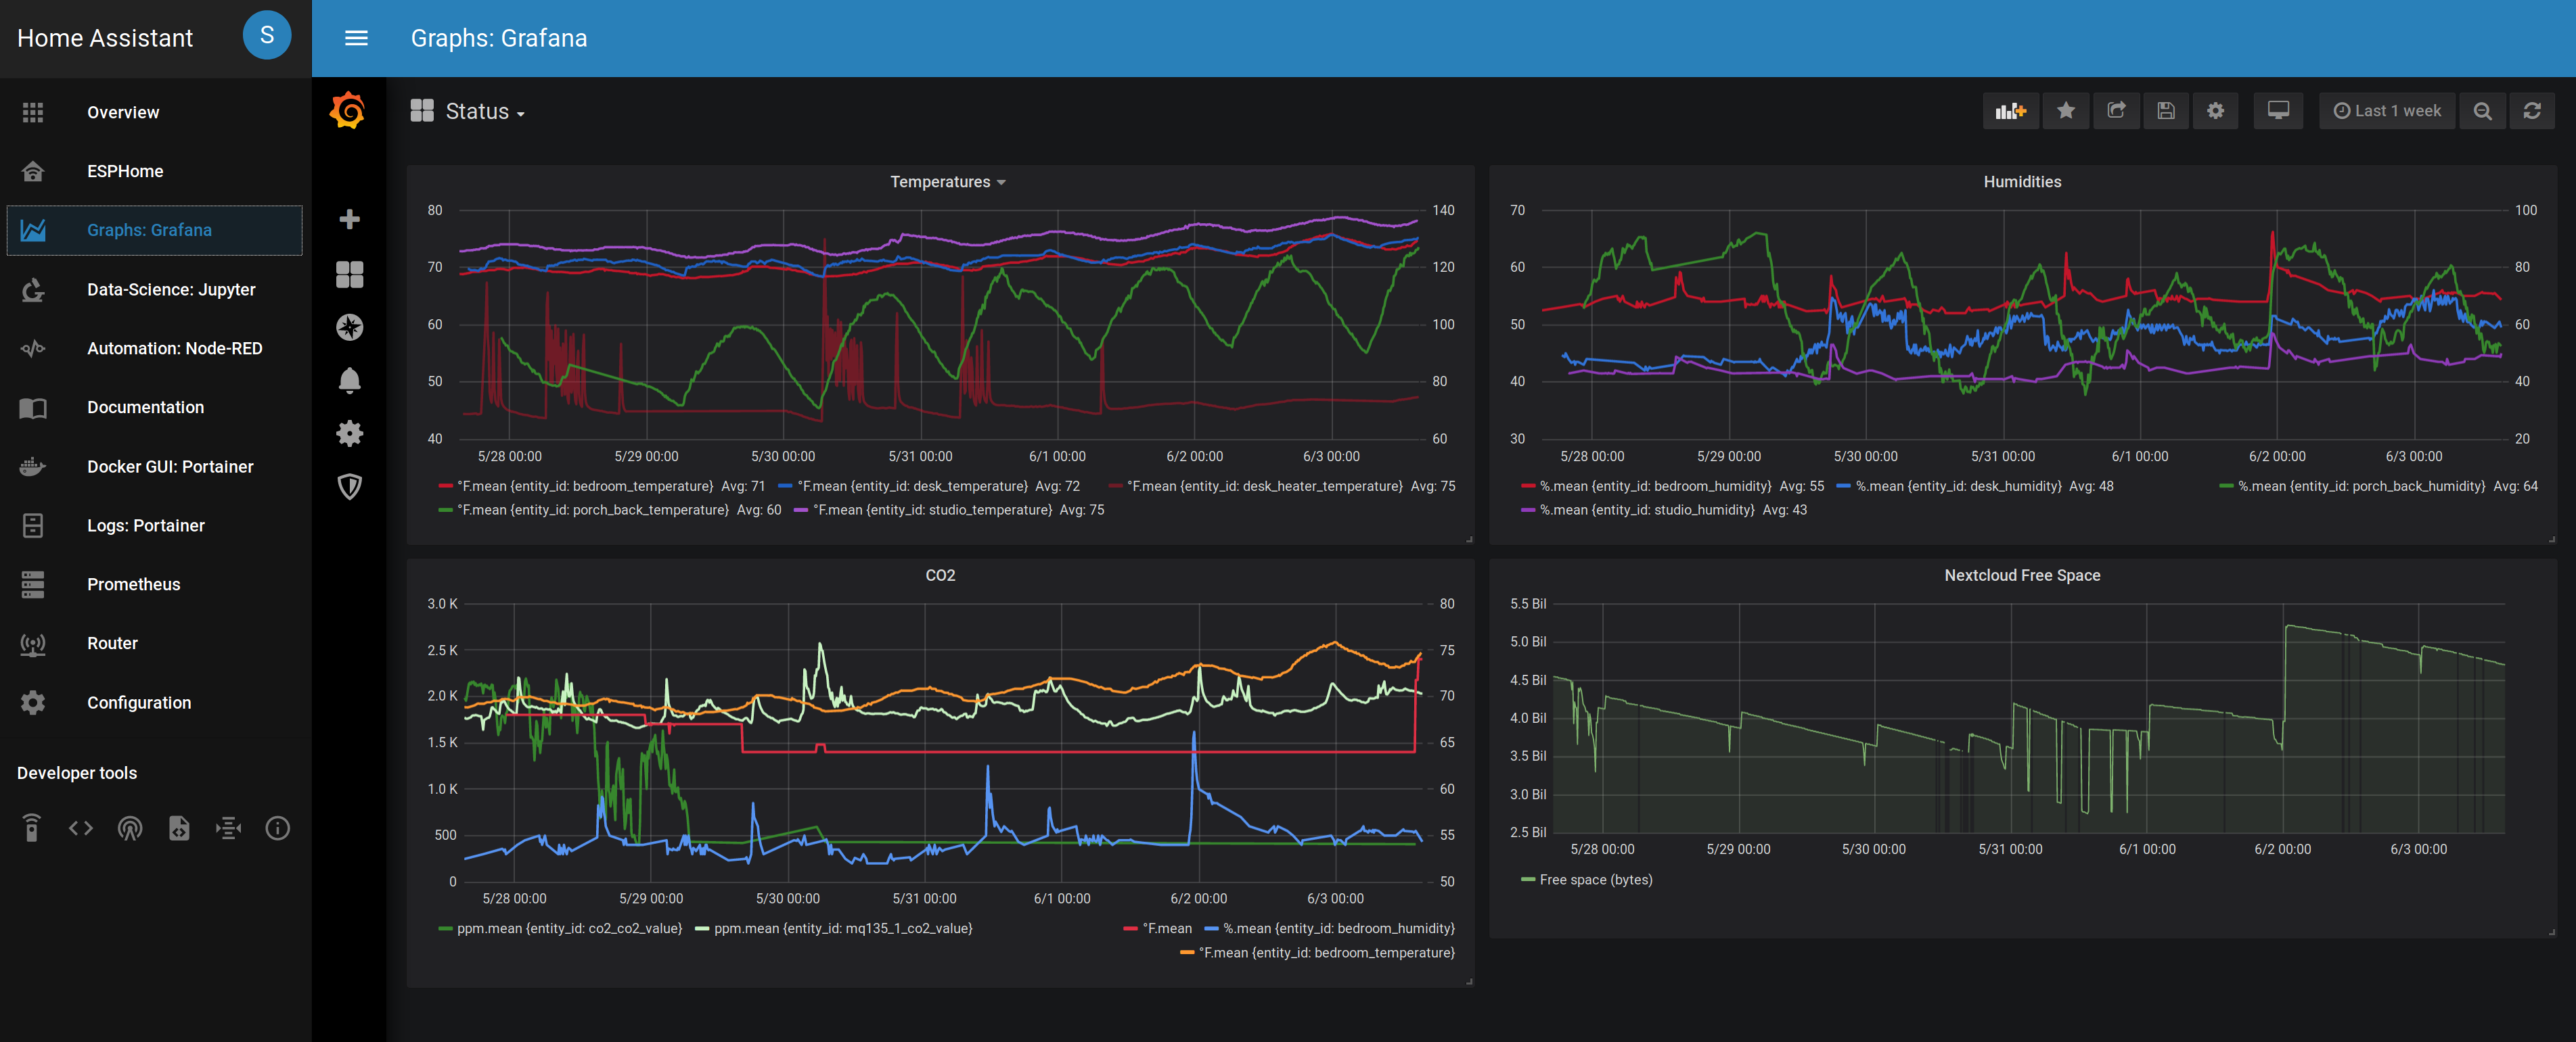This screenshot has height=1042, width=2576.
Task: Refresh the dashboard
Action: click(x=2531, y=111)
